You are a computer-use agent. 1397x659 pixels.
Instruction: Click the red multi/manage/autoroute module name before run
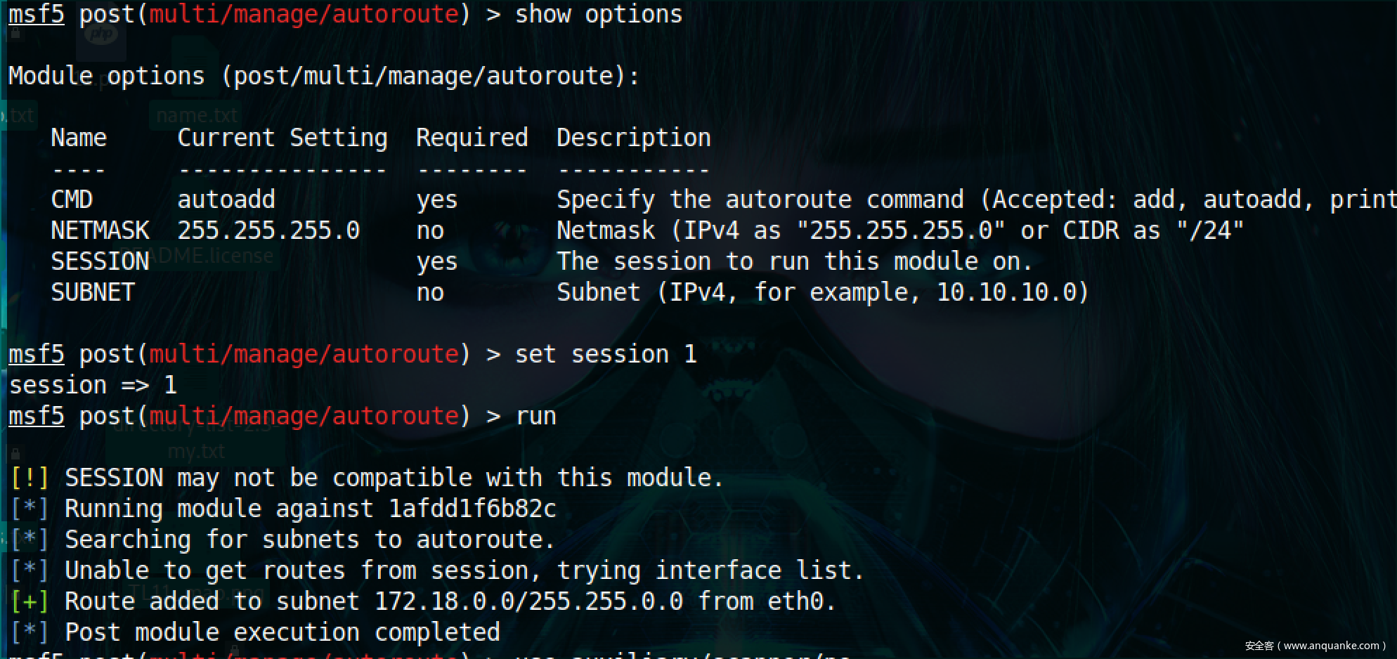pyautogui.click(x=304, y=416)
